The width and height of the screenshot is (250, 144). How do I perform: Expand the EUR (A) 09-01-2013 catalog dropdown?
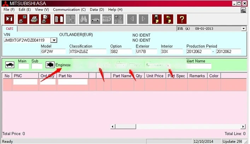tap(244, 29)
